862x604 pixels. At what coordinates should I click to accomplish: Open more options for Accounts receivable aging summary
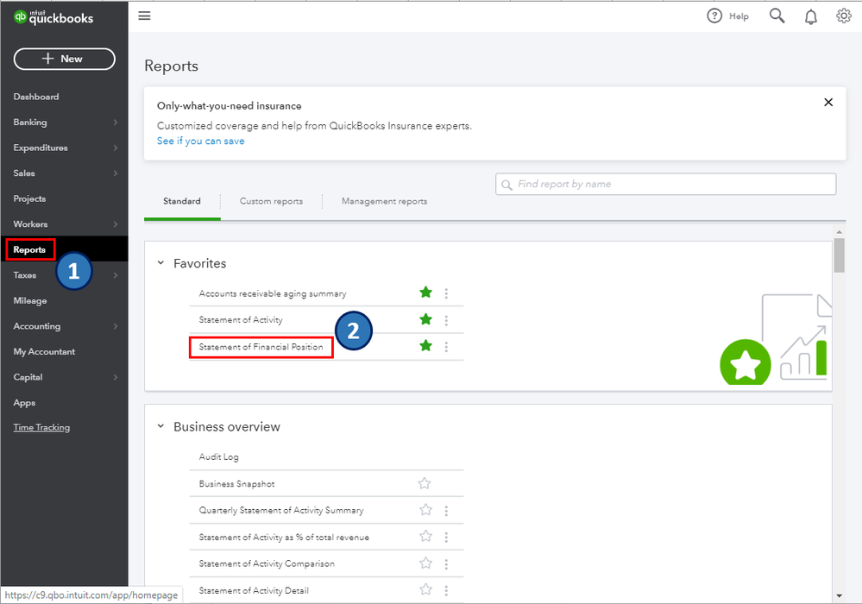[446, 293]
